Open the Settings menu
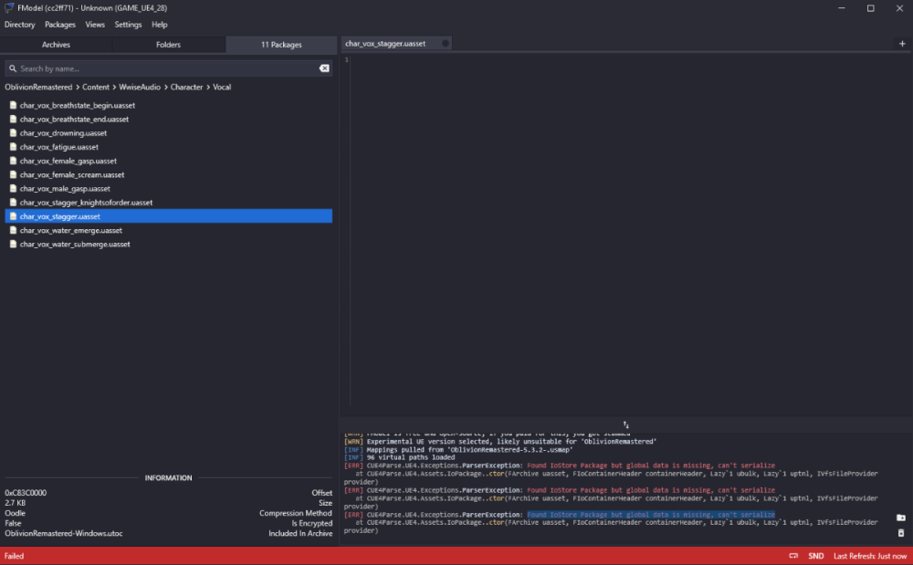 [x=128, y=25]
